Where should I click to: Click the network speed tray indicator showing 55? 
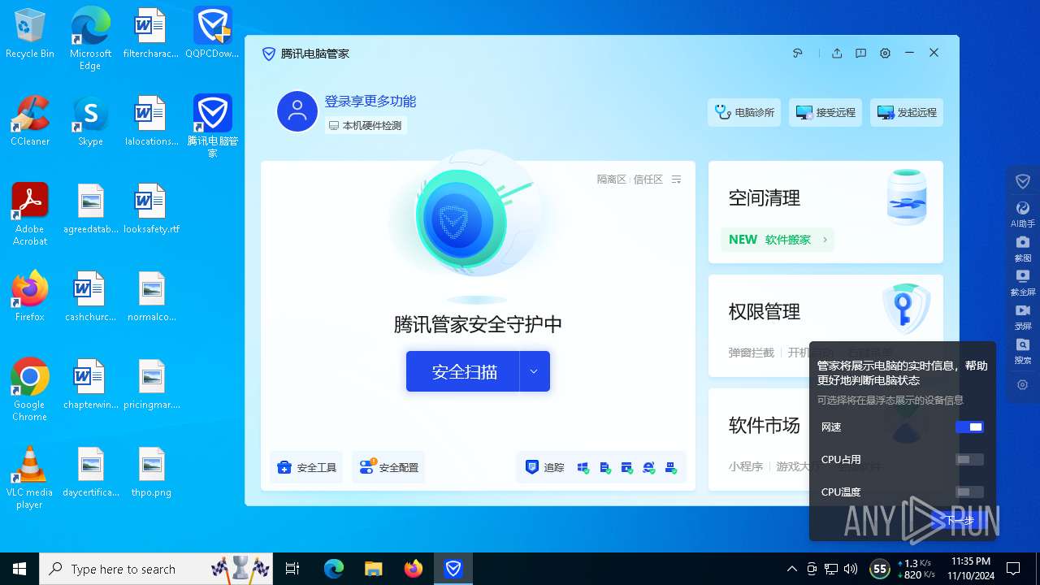879,569
